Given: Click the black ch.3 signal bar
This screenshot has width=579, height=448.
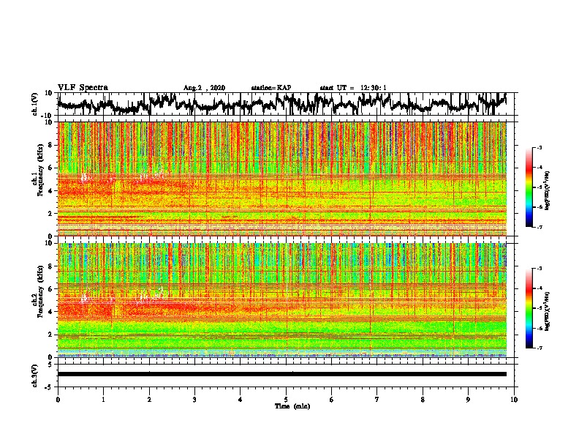Looking at the screenshot, I should click(x=282, y=374).
